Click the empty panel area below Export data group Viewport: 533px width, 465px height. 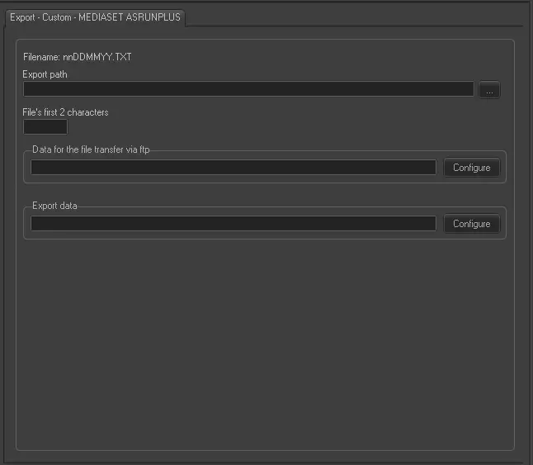264,347
